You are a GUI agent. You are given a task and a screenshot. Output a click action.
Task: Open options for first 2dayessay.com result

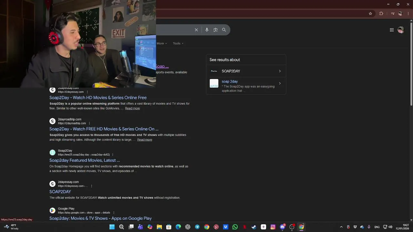coord(87,92)
